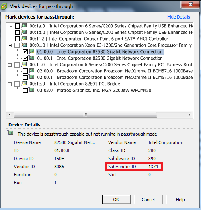The width and height of the screenshot is (201, 210).
Task: Collapse the 00:1e.0 PCI Bridge tree node
Action: [10, 84]
